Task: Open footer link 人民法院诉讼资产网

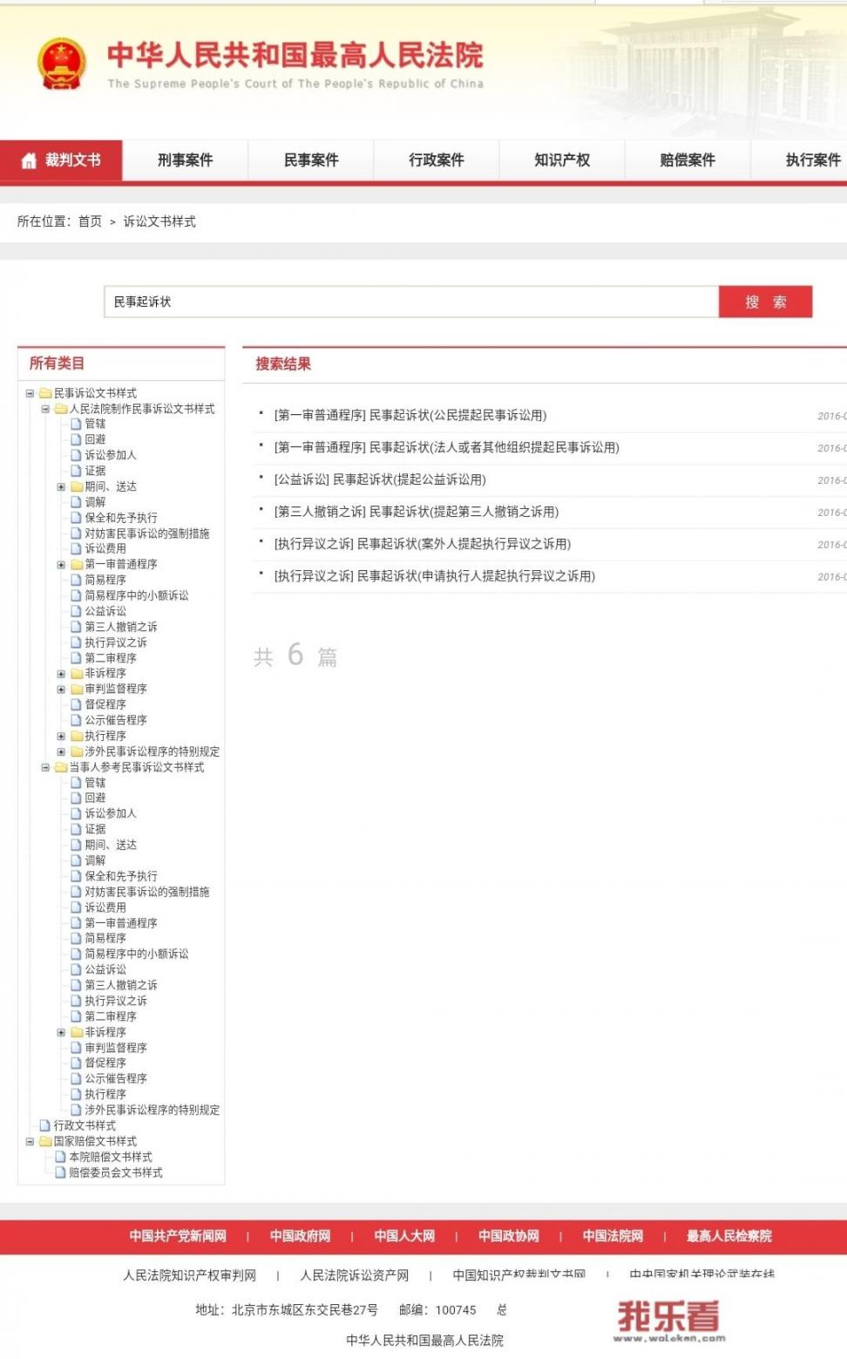Action: click(355, 1275)
